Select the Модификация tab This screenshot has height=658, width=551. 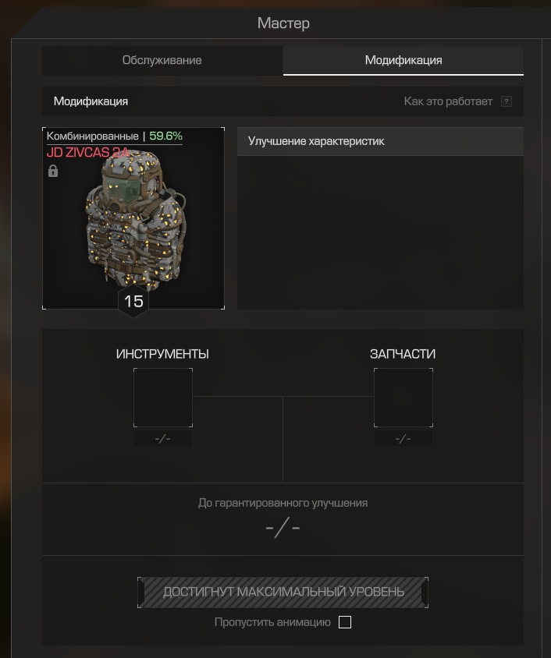403,61
